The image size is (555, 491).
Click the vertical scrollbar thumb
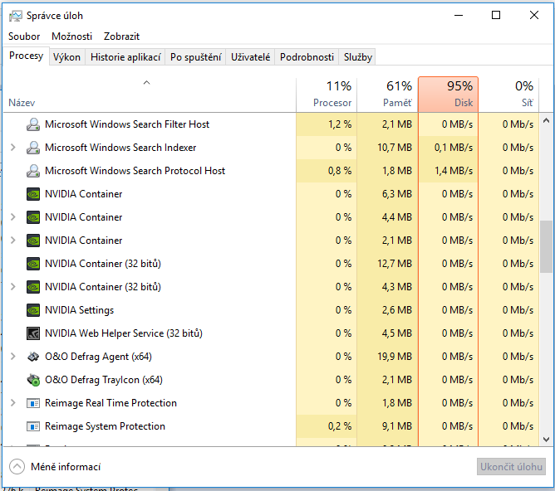(x=546, y=245)
